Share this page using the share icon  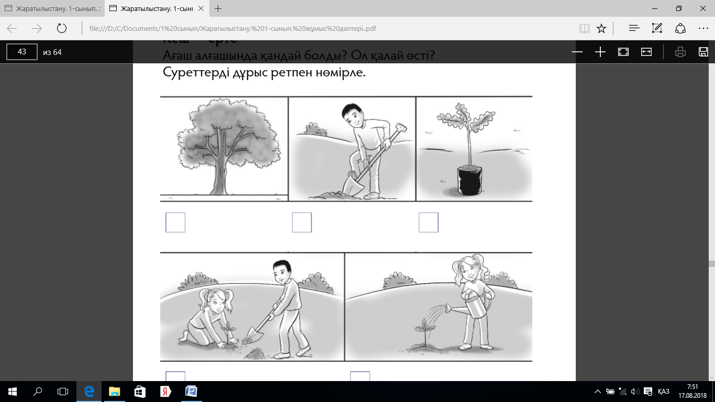coord(680,28)
